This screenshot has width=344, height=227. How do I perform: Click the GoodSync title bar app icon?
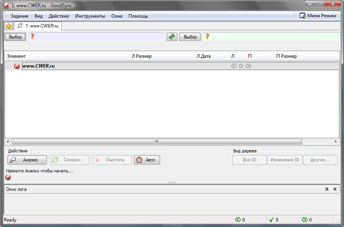pyautogui.click(x=6, y=6)
